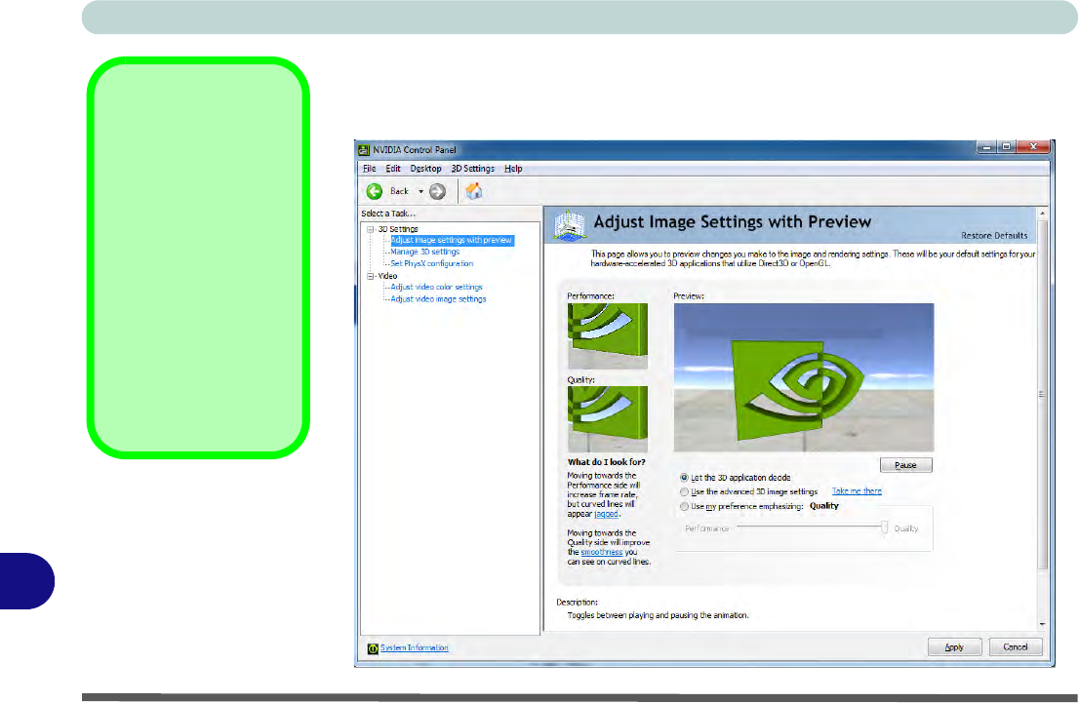Click the green Back arrow icon
Viewport: 1079px width, 703px height.
coord(375,191)
